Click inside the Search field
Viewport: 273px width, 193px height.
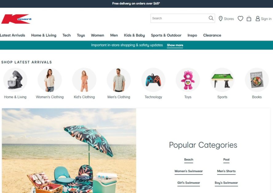pos(179,18)
